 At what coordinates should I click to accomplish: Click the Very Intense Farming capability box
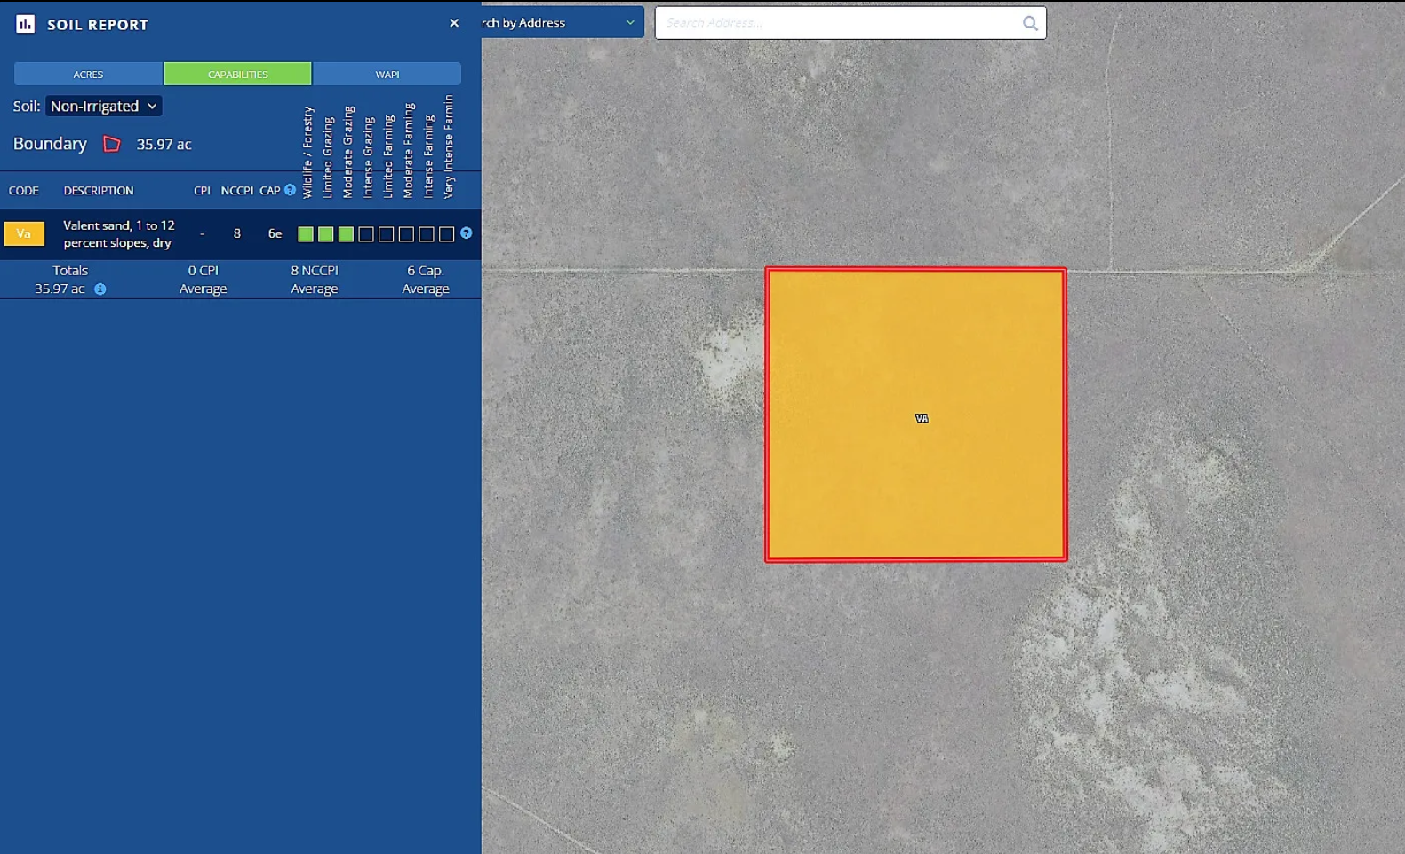(x=446, y=234)
